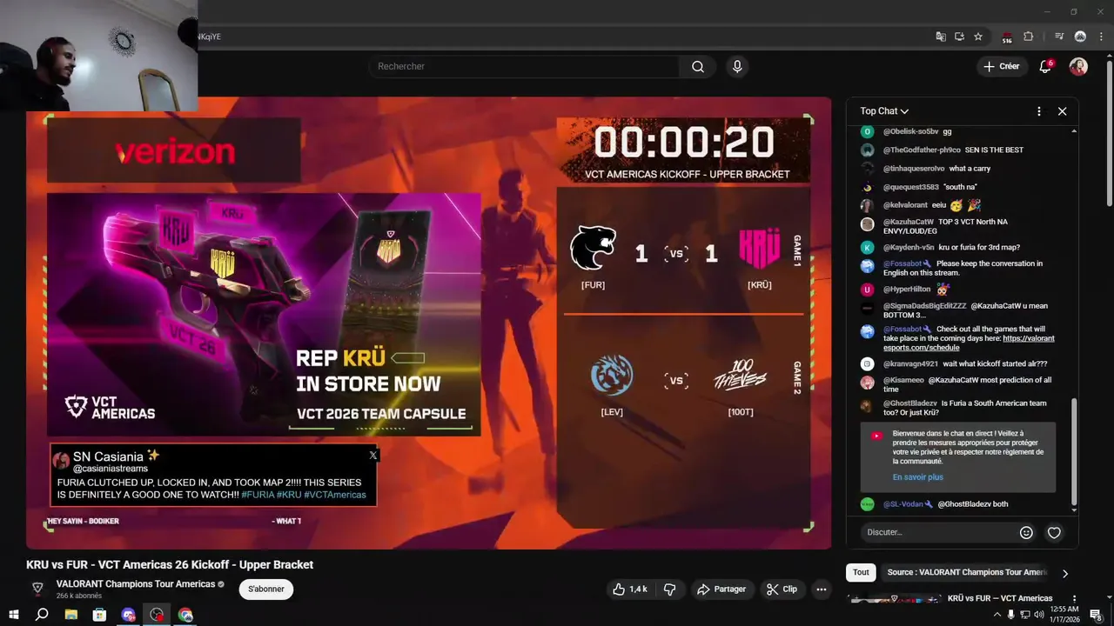Close the live chat panel
The image size is (1114, 626).
[1062, 111]
